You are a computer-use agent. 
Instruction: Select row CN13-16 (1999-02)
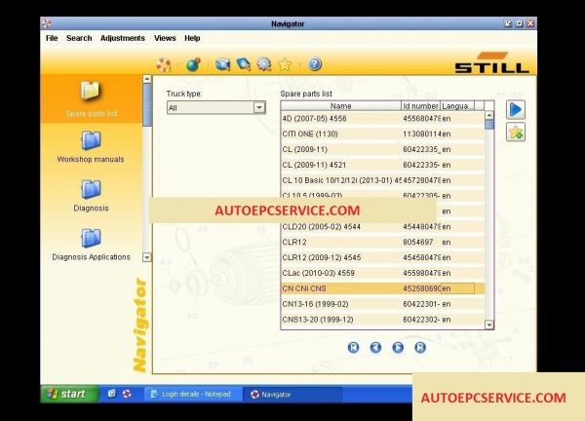tap(383, 304)
